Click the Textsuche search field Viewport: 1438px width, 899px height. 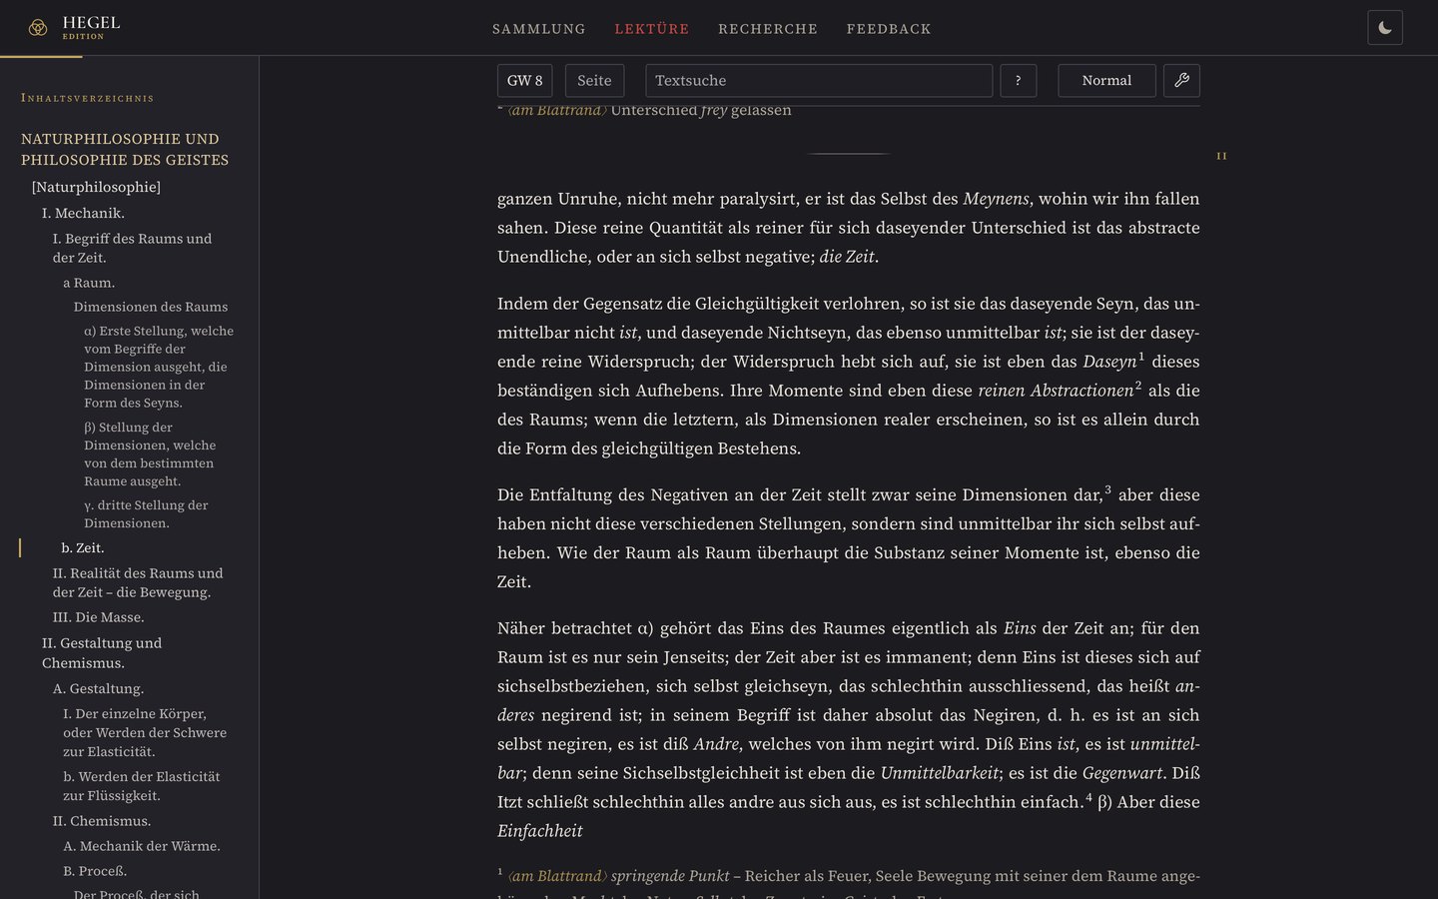[819, 81]
